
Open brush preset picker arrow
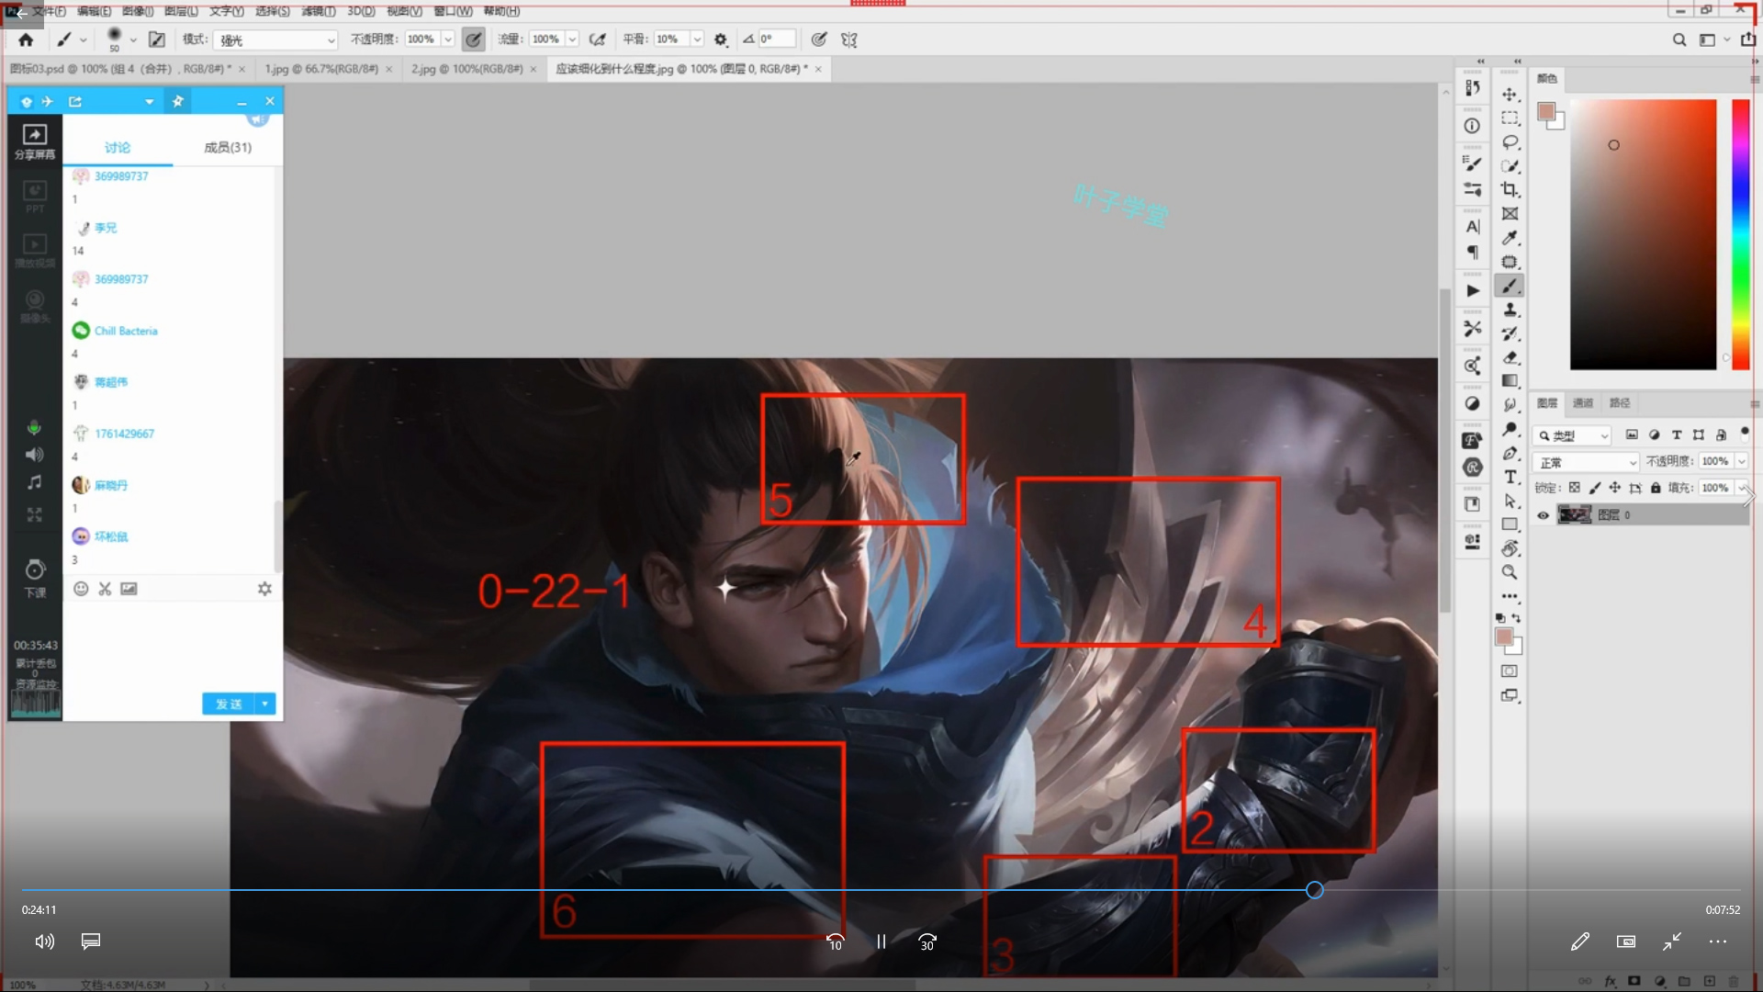[x=133, y=40]
